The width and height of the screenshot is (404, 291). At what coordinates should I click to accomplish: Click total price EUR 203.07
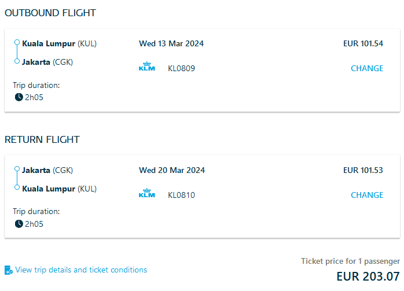point(368,276)
